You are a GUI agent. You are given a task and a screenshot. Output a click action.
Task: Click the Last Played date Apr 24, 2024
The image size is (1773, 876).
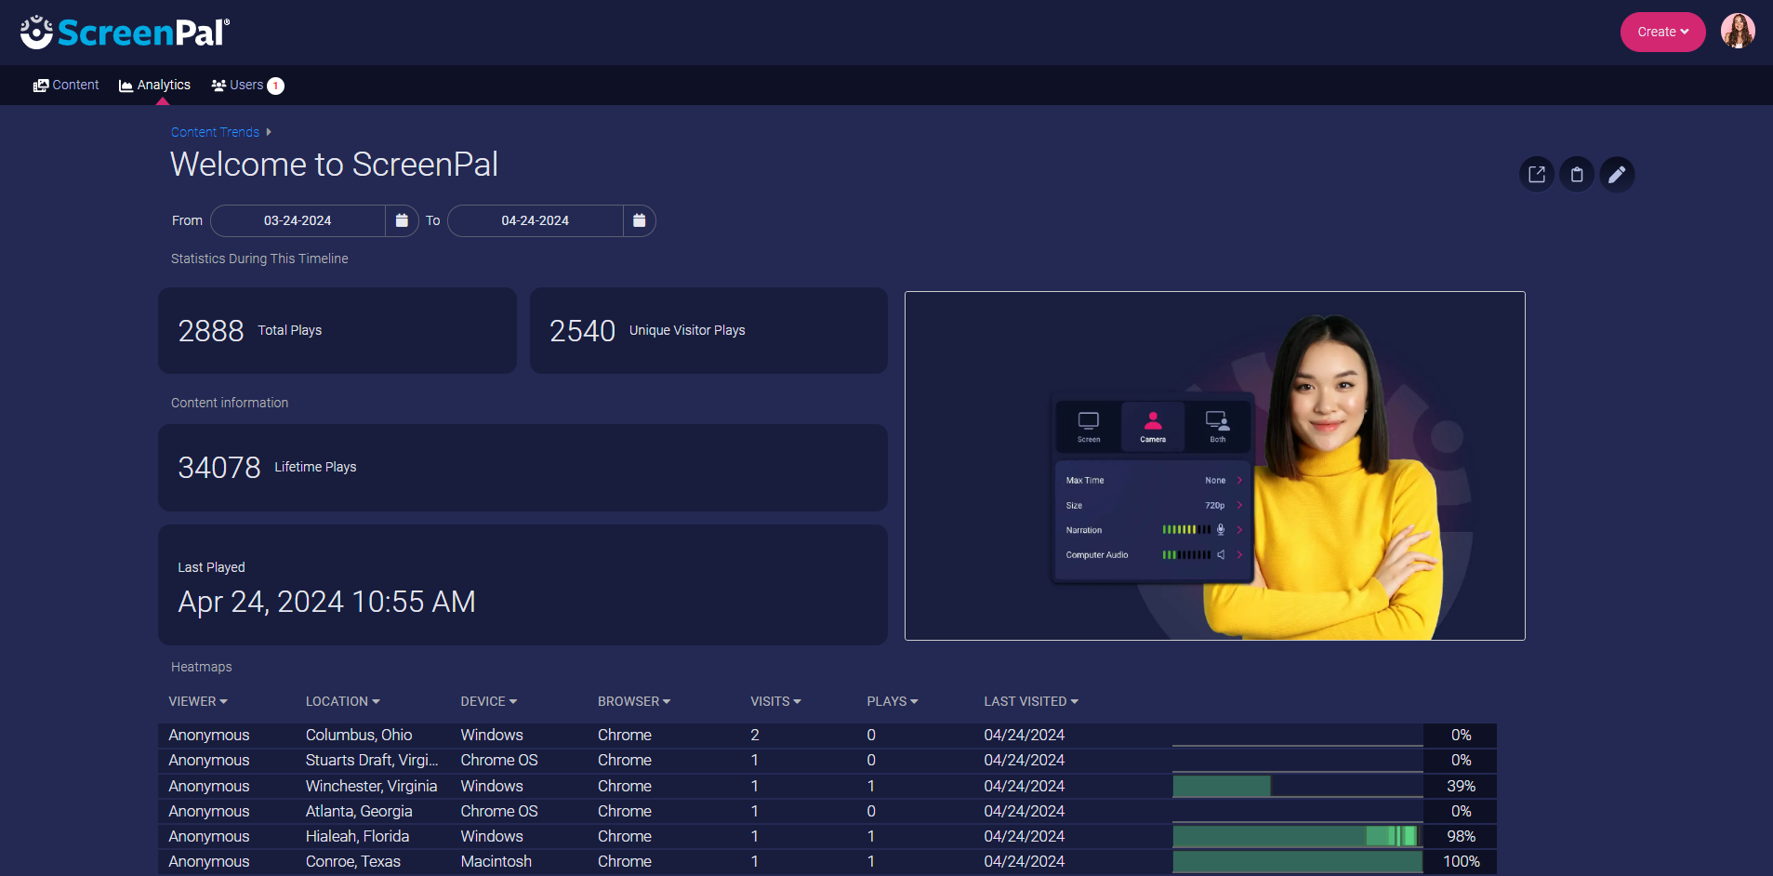[x=327, y=602]
